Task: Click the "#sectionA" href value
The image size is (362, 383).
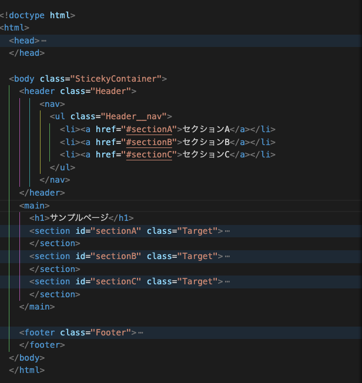Action: [x=149, y=129]
